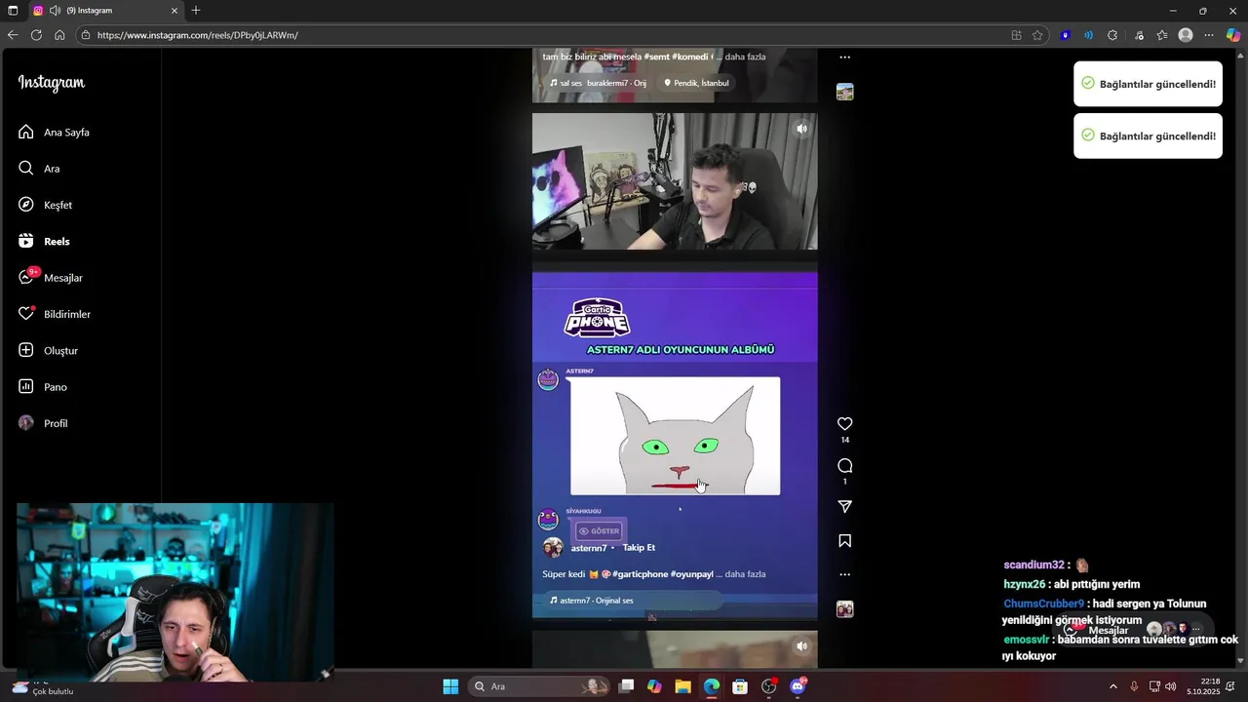Follow asternn7 with Takip Et
The height and width of the screenshot is (702, 1248).
tap(639, 548)
